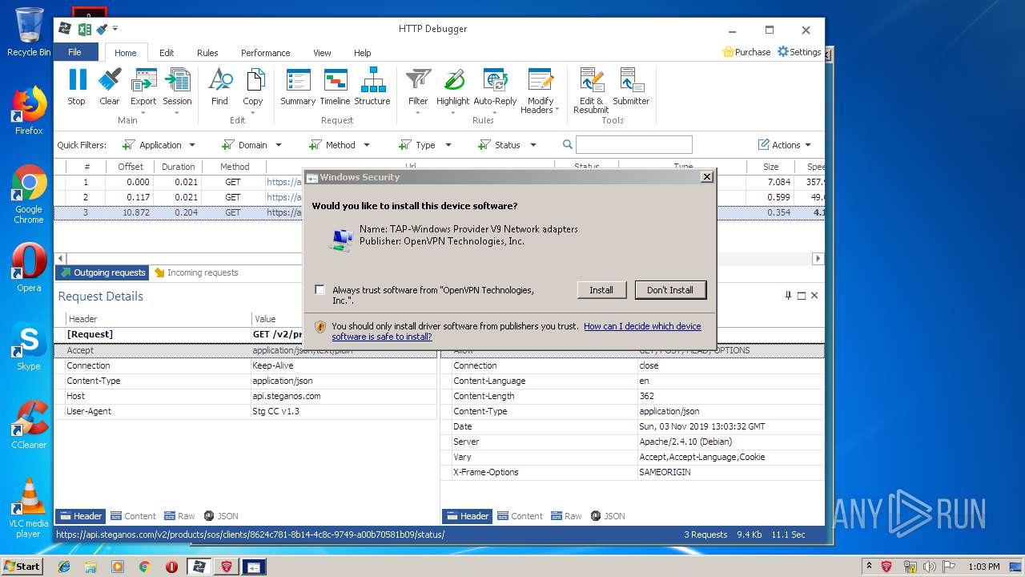Sort by the Offset column header
The width and height of the screenshot is (1025, 577).
pyautogui.click(x=131, y=167)
